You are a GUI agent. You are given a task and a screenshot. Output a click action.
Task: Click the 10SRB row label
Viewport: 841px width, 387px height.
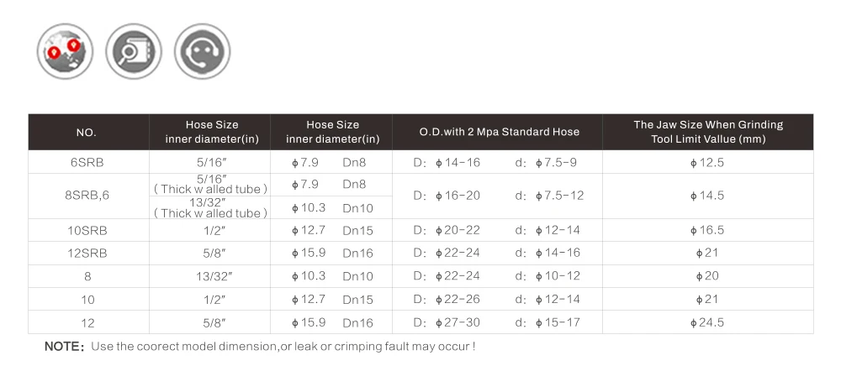pyautogui.click(x=88, y=230)
